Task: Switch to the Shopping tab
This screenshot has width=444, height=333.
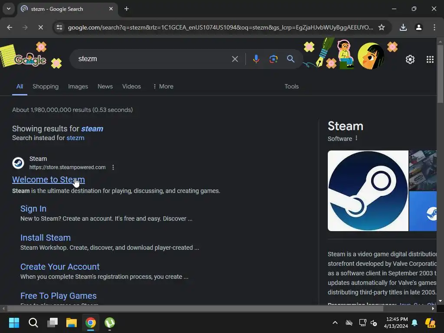Action: point(46,87)
